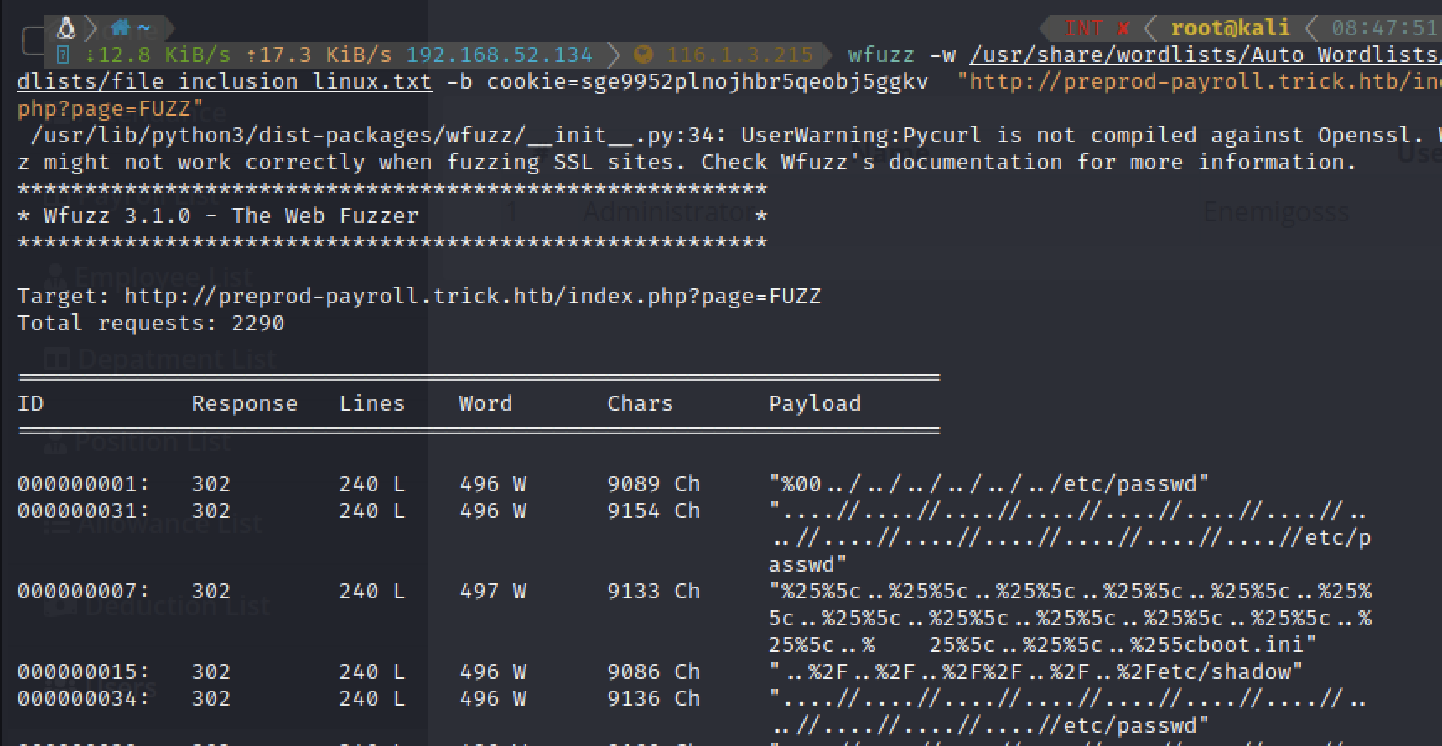
Task: Click result ID 000000015
Action: pyautogui.click(x=83, y=672)
